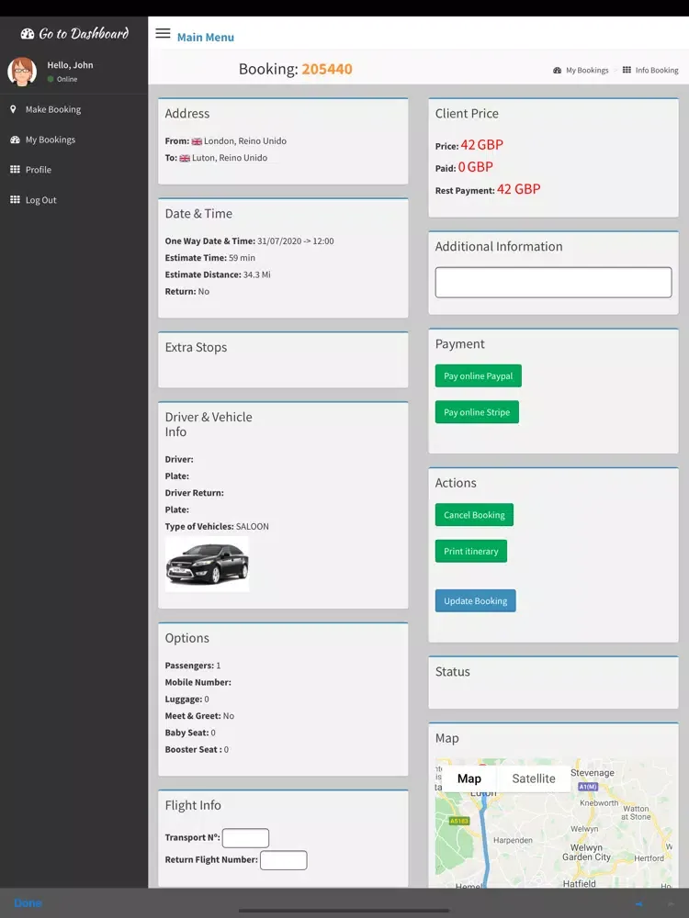Click Welwyn Garden City on the map

click(x=586, y=853)
